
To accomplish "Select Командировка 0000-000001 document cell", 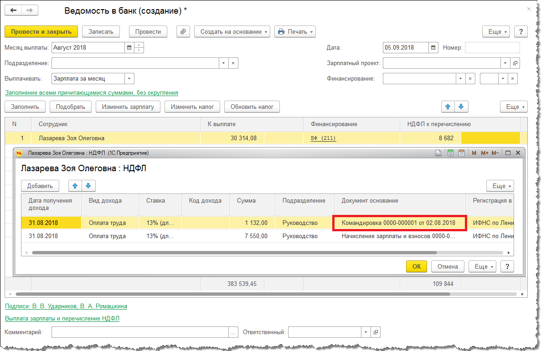I will pos(400,223).
